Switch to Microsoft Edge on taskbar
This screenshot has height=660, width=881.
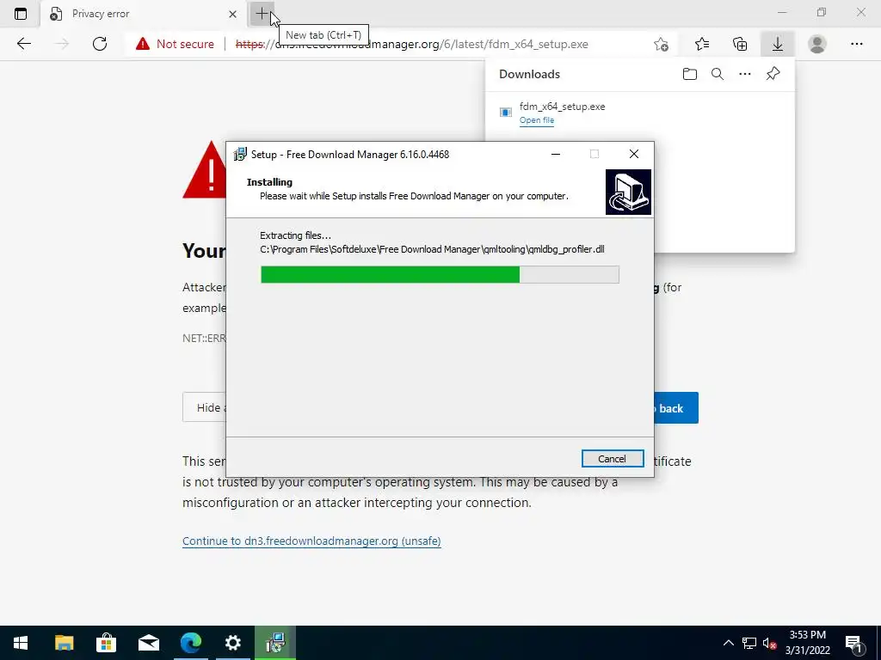pyautogui.click(x=191, y=643)
